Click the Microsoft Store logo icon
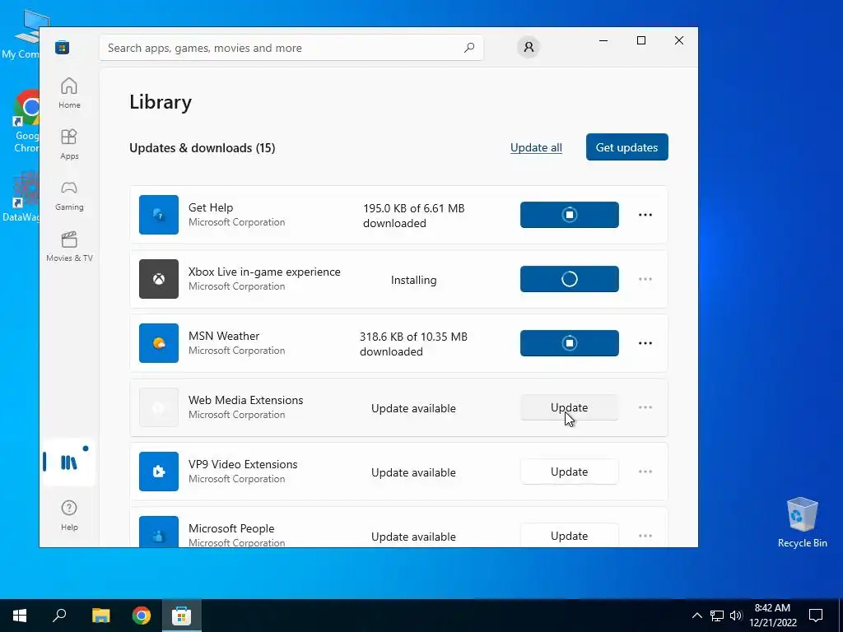The width and height of the screenshot is (843, 632). tap(63, 47)
